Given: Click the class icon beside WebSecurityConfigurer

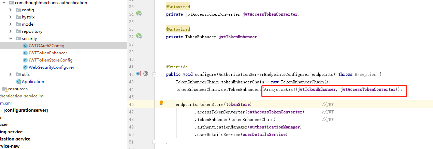Looking at the screenshot, I should pos(25,67).
